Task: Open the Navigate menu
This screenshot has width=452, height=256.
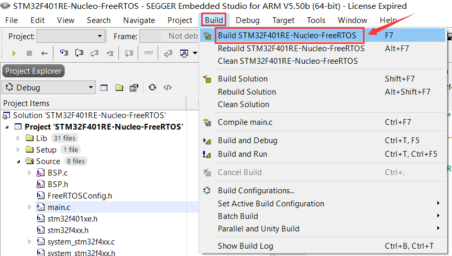Action: [x=139, y=20]
